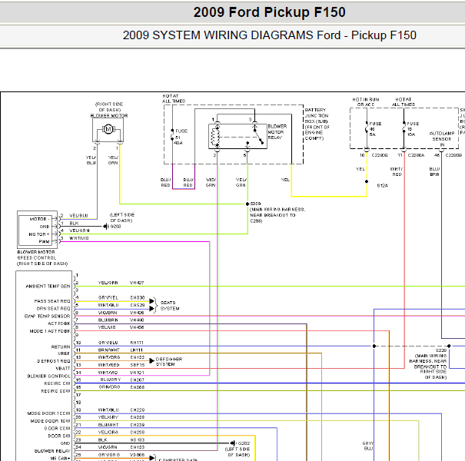Click the arrow pointing to DEFOGGER SYSTEM
The height and width of the screenshot is (461, 465).
pyautogui.click(x=151, y=361)
